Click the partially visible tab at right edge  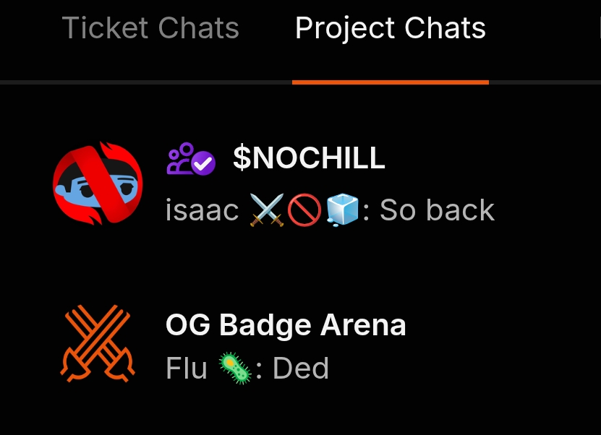point(598,29)
